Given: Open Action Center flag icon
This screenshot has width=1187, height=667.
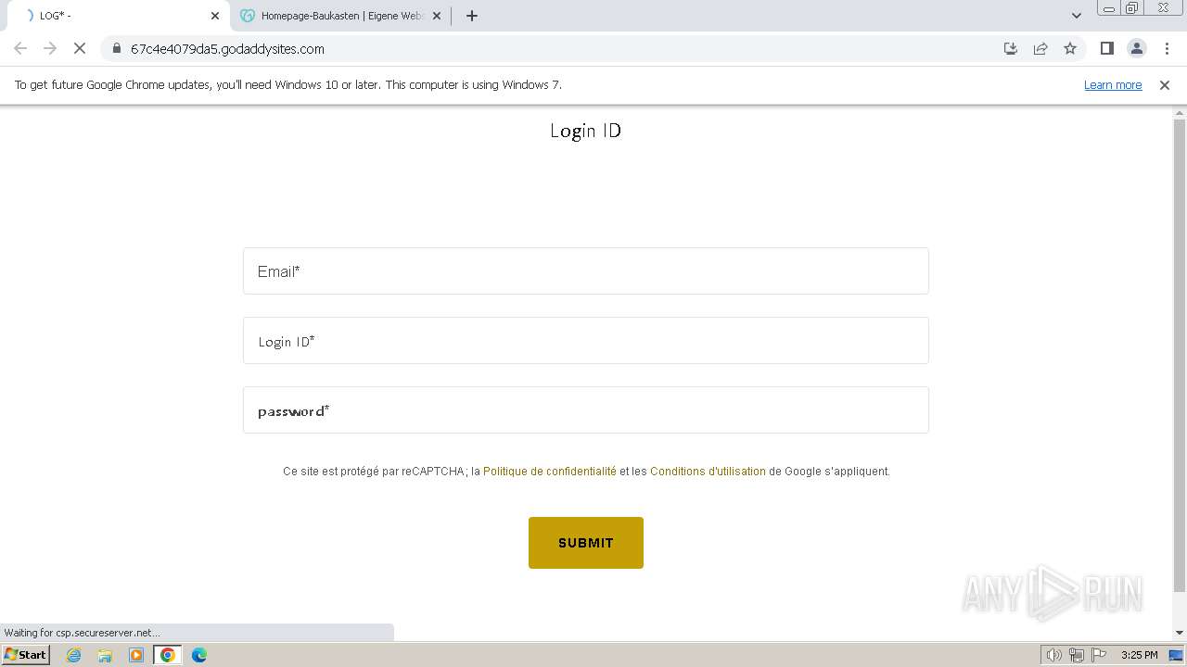Looking at the screenshot, I should click(x=1098, y=655).
